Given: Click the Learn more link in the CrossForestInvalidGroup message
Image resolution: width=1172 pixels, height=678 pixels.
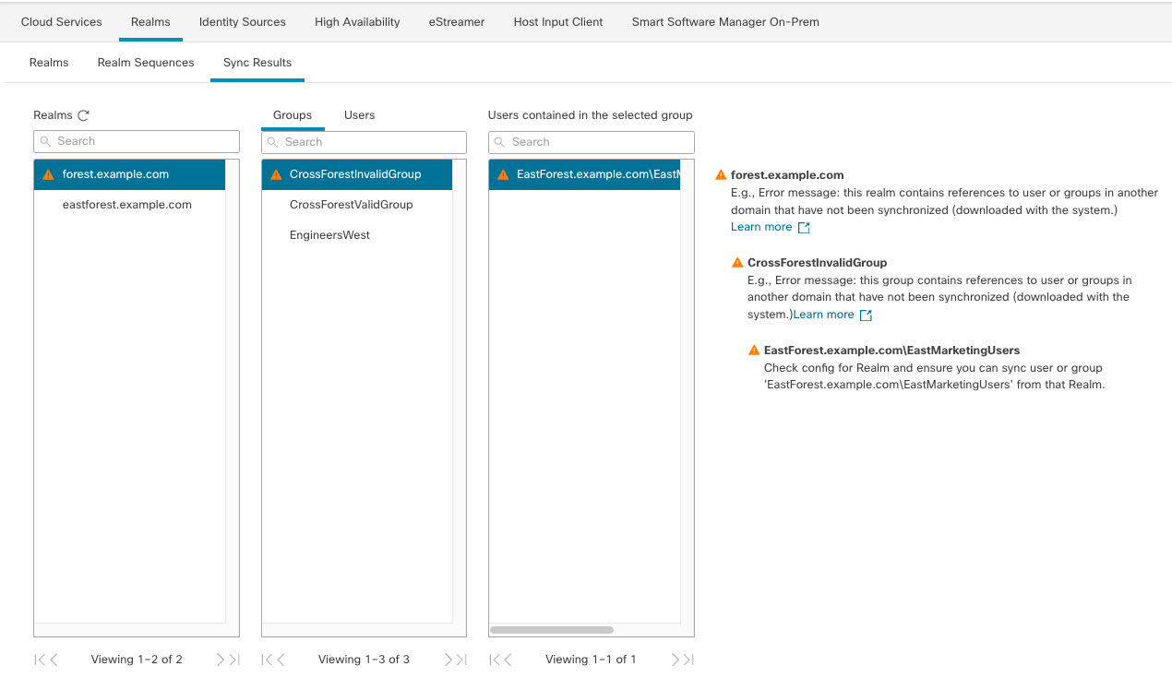Looking at the screenshot, I should coord(823,314).
